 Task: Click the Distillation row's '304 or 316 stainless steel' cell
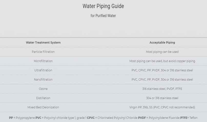(x=162, y=98)
